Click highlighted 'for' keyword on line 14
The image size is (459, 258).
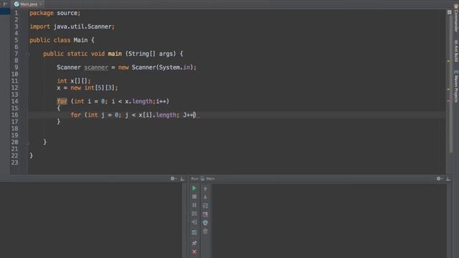pos(62,101)
